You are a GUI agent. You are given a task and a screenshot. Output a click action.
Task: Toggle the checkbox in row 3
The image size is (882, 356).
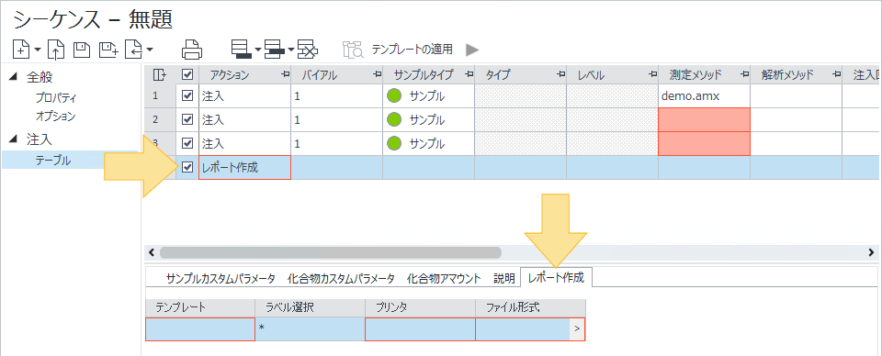(x=187, y=143)
